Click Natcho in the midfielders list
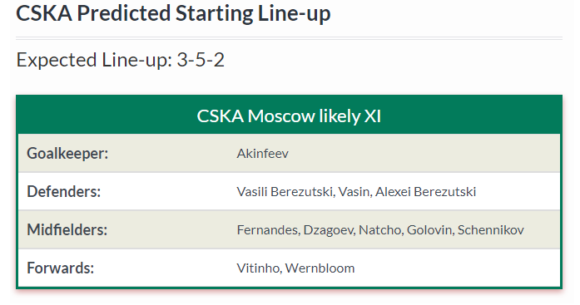The width and height of the screenshot is (580, 305). tap(380, 229)
